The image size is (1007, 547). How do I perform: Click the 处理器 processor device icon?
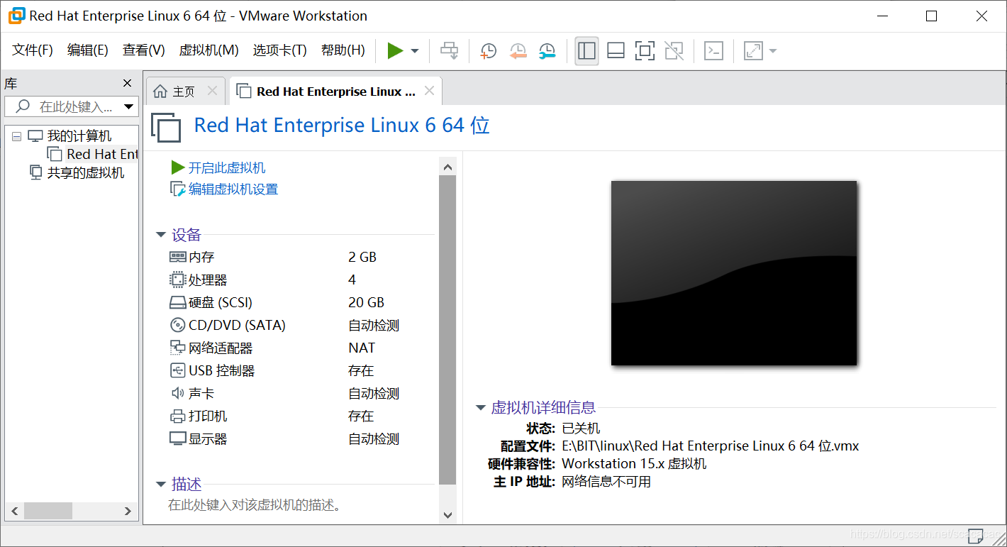click(177, 280)
